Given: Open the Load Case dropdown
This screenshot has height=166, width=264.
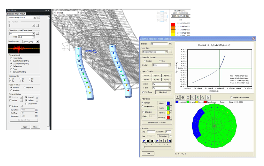Looking at the screenshot, I should point(166,52).
